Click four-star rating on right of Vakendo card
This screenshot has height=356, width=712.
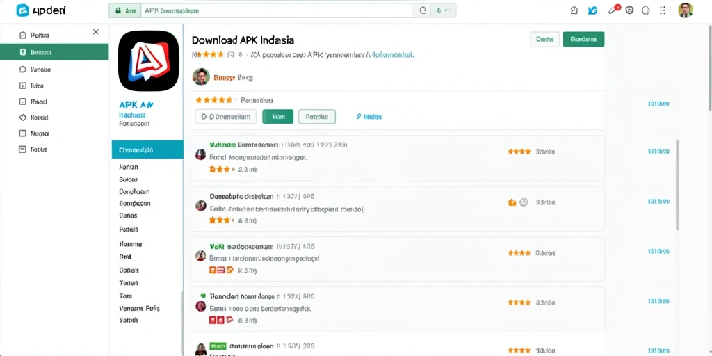(x=519, y=152)
